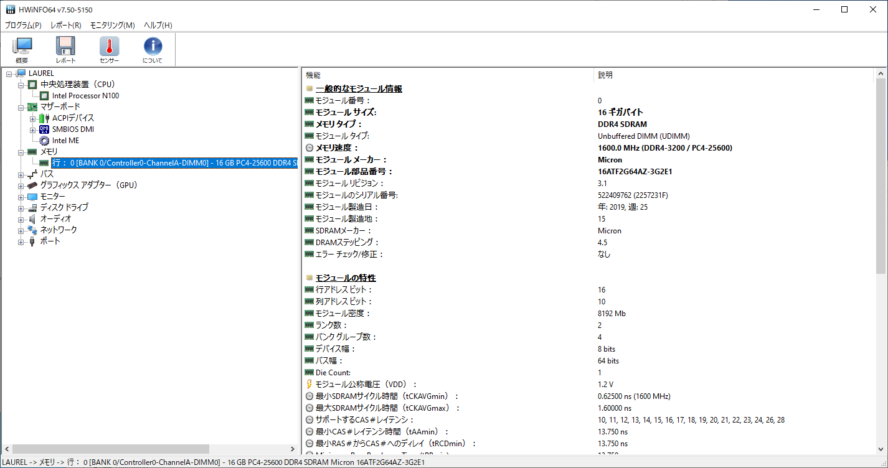Click the HWiNFO64 title bar app icon
The height and width of the screenshot is (468, 888).
point(11,9)
